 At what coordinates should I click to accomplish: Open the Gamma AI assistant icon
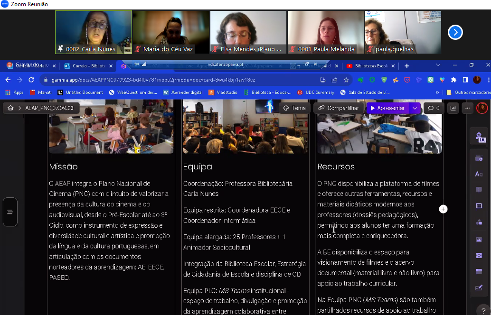[x=480, y=137]
